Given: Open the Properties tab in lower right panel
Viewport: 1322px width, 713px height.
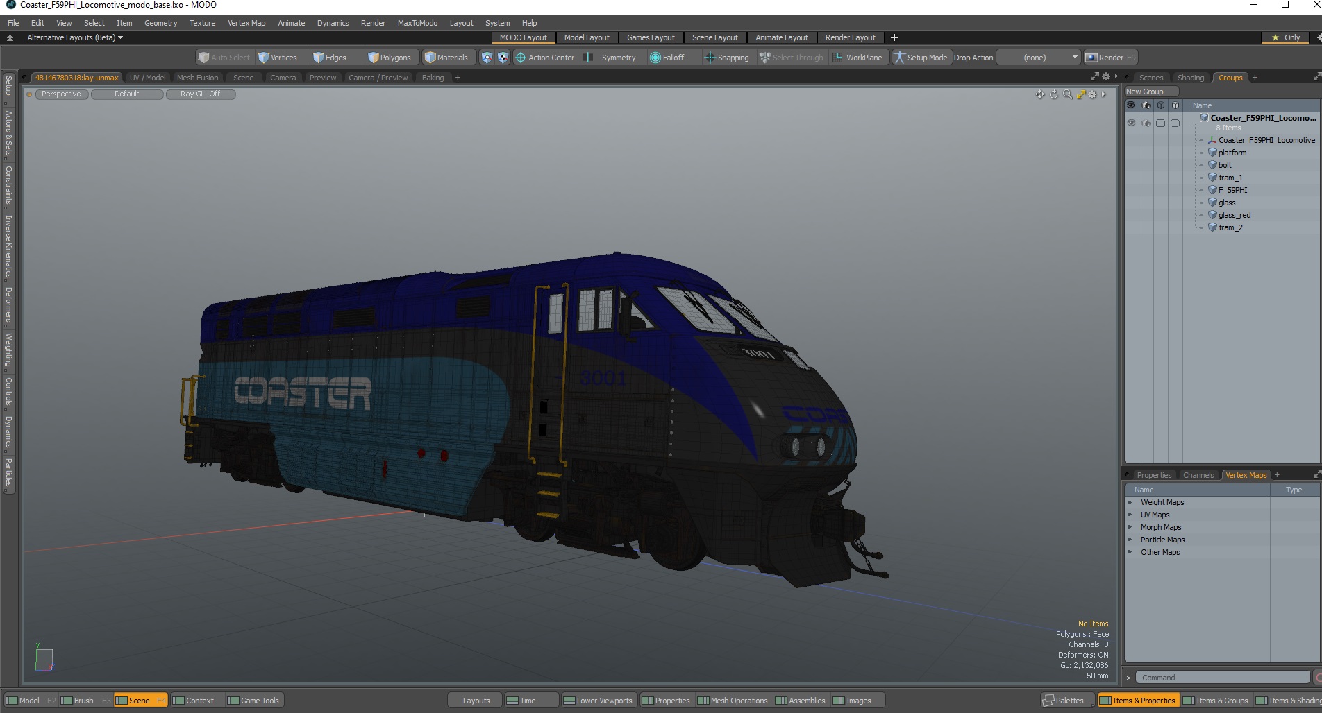Looking at the screenshot, I should tap(1154, 475).
